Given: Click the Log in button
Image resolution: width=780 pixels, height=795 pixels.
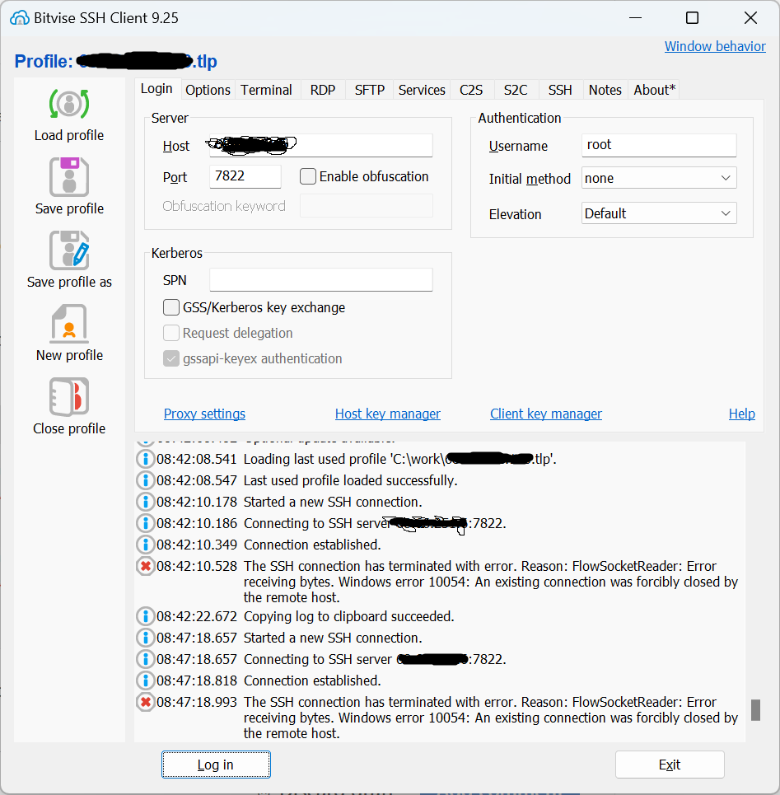Looking at the screenshot, I should click(x=216, y=765).
